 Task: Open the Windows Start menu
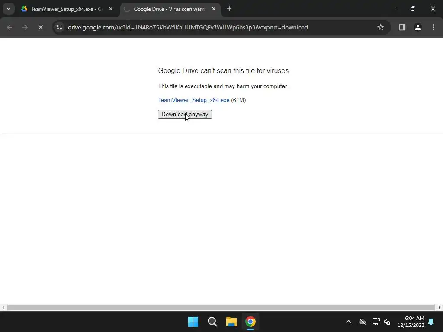(x=193, y=322)
